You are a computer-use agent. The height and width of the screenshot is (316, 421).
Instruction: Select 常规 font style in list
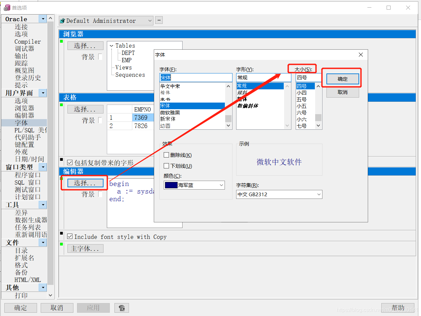tap(260, 86)
